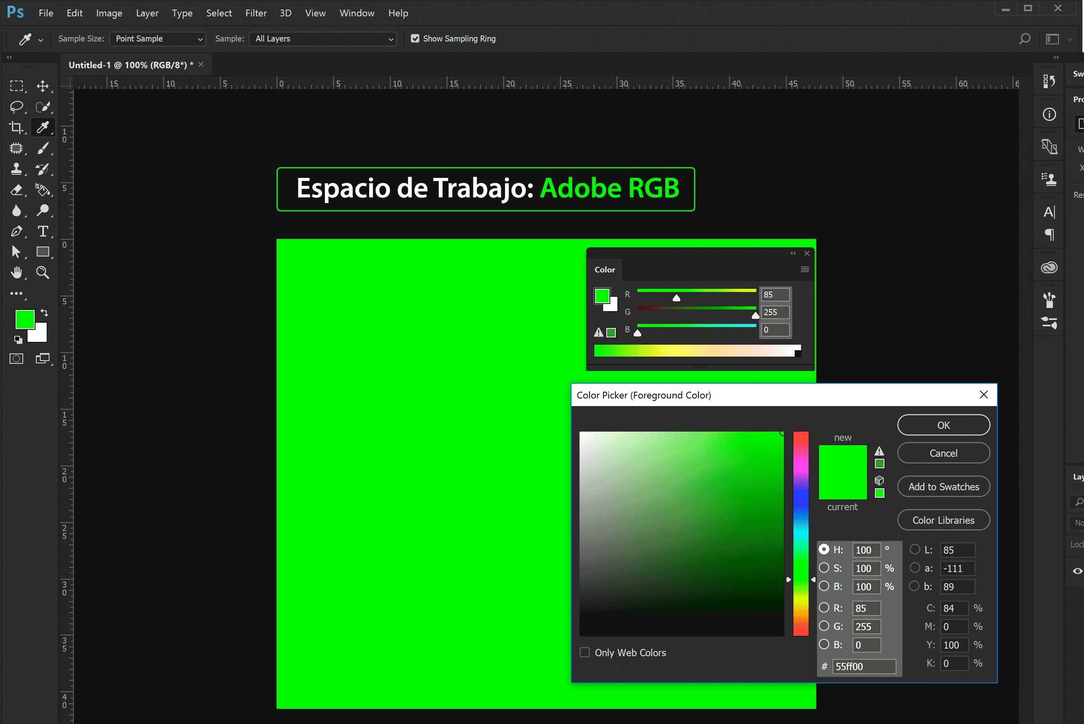The height and width of the screenshot is (724, 1084).
Task: Select the Eraser tool
Action: pyautogui.click(x=16, y=190)
